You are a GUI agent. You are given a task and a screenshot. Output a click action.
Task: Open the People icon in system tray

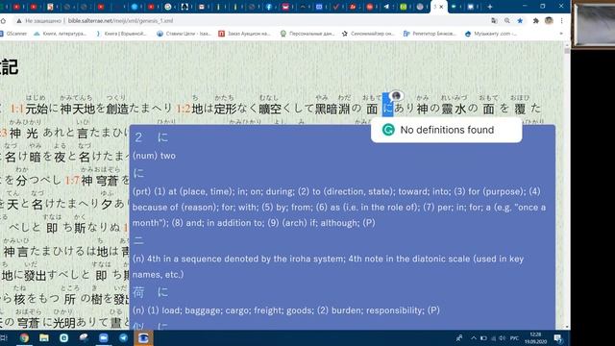click(x=459, y=337)
